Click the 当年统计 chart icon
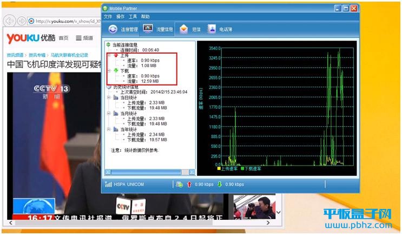402x236 pixels. 116,129
